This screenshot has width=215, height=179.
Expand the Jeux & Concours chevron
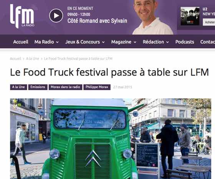[103, 42]
